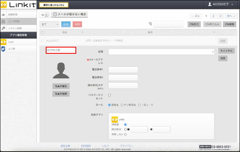This screenshot has width=240, height=152.
Task: Click the yellow help button in header
Action: click(54, 5)
